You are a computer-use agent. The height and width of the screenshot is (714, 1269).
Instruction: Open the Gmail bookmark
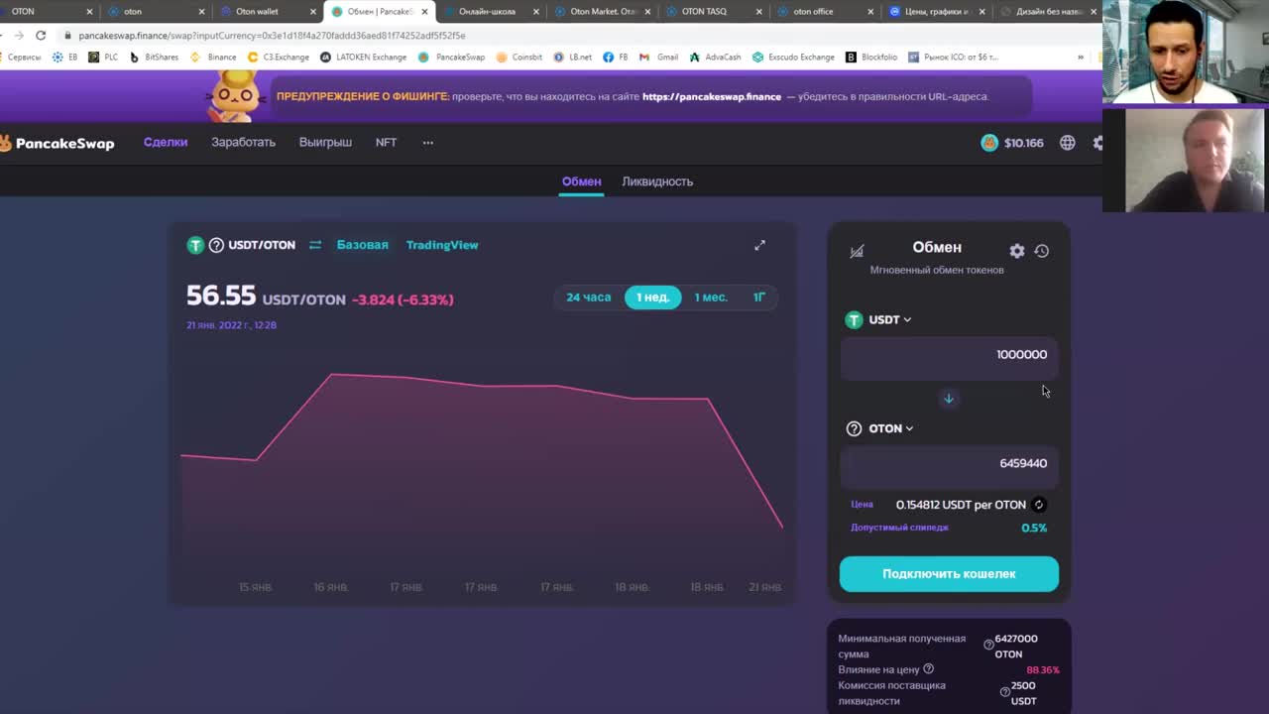click(x=660, y=57)
